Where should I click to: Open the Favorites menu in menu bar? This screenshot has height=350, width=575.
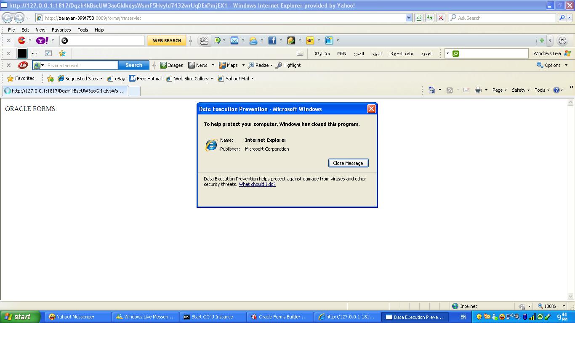pyautogui.click(x=61, y=30)
